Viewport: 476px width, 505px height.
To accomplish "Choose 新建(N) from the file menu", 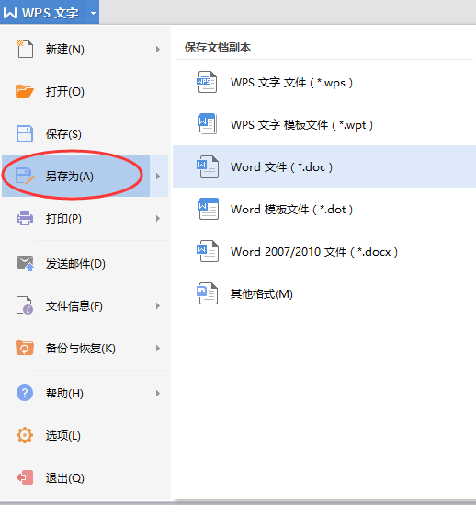I will click(85, 50).
